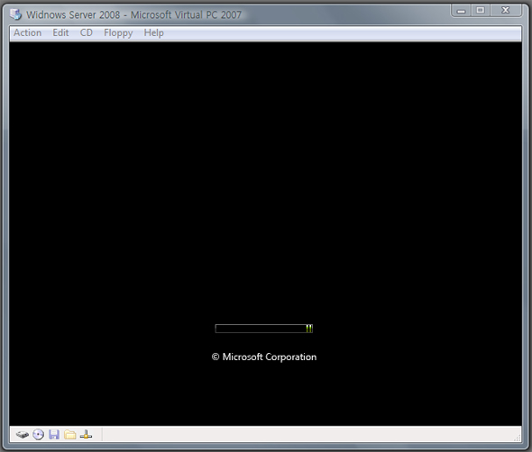
Task: Click the CD drive status icon
Action: point(39,434)
